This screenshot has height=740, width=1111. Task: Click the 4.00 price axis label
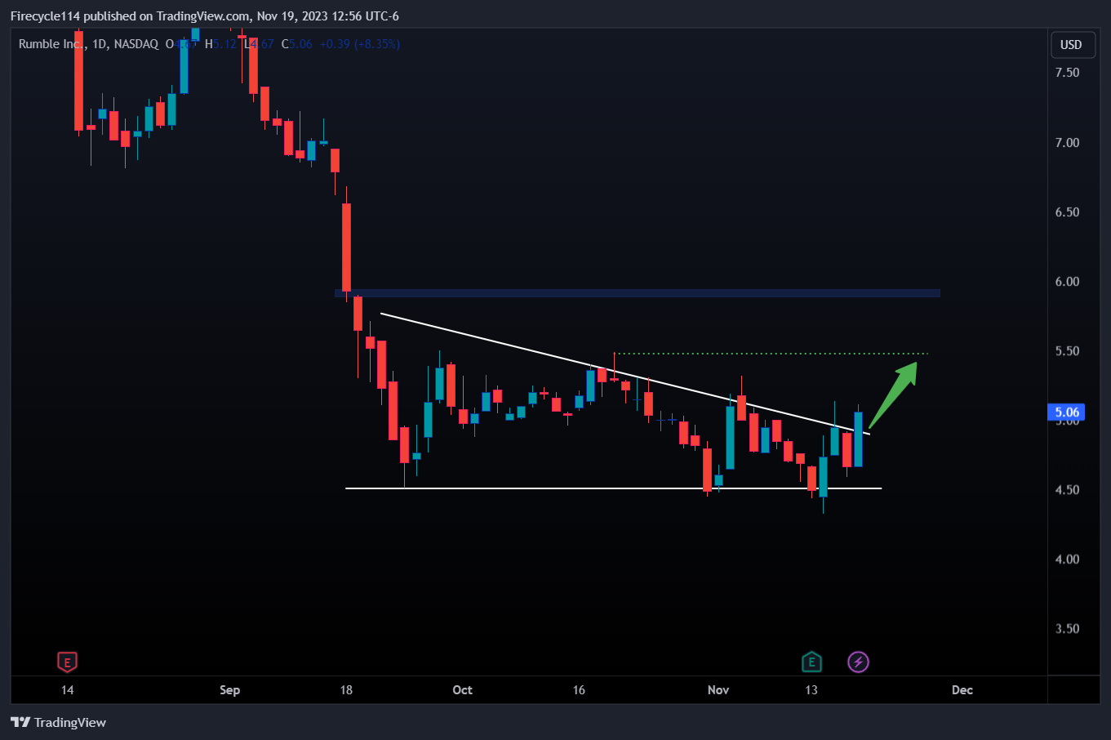point(1067,559)
